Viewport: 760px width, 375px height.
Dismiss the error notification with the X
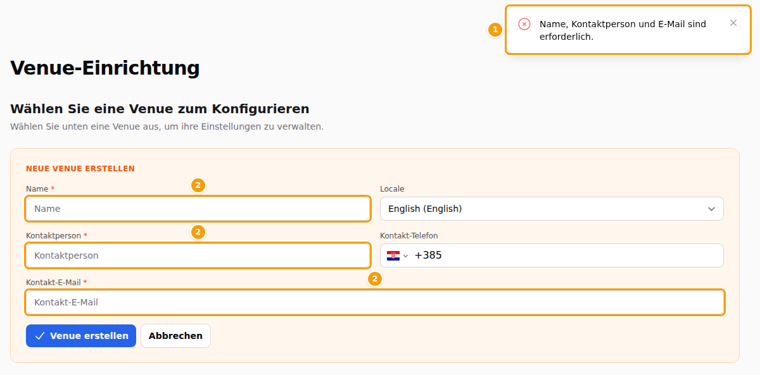(x=733, y=23)
